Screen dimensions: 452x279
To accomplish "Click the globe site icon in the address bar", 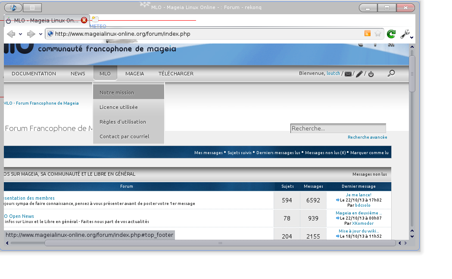I will click(x=50, y=34).
